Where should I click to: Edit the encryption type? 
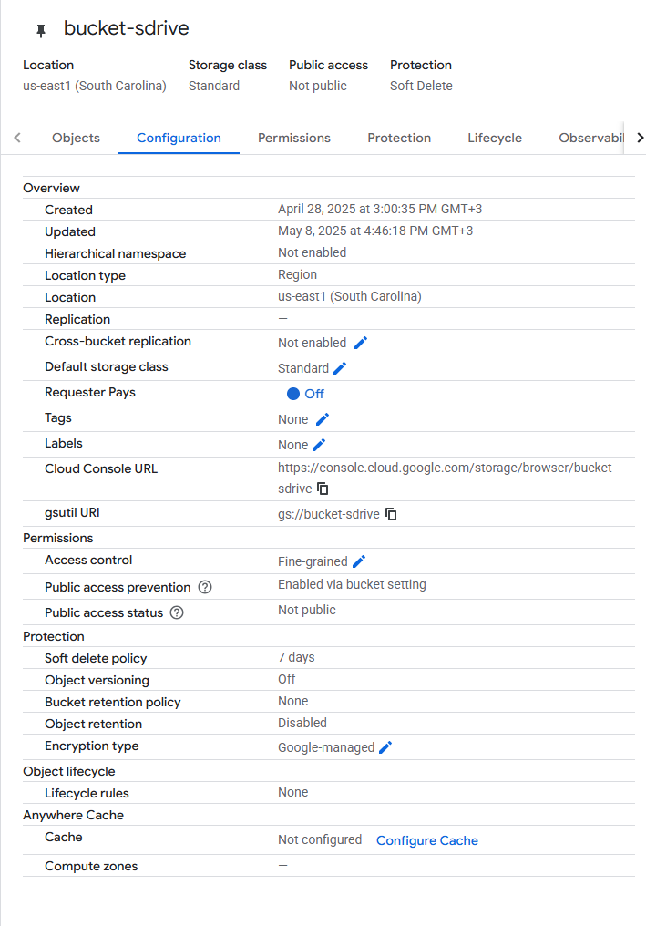(x=385, y=747)
